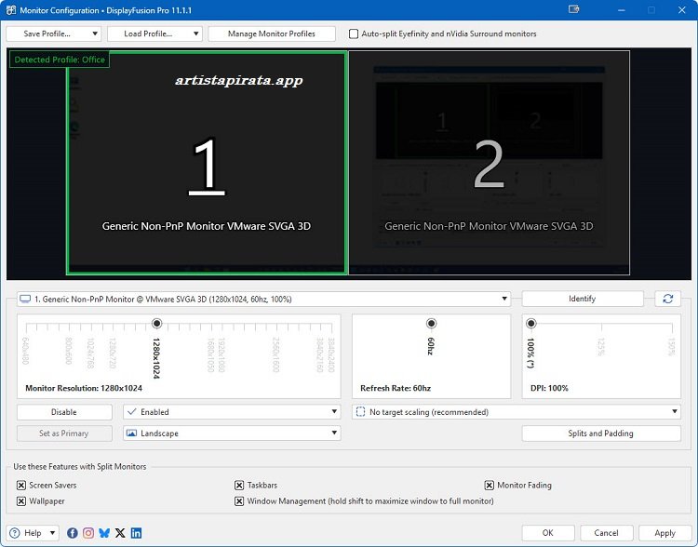Click the DPI slider handle

[x=531, y=324]
